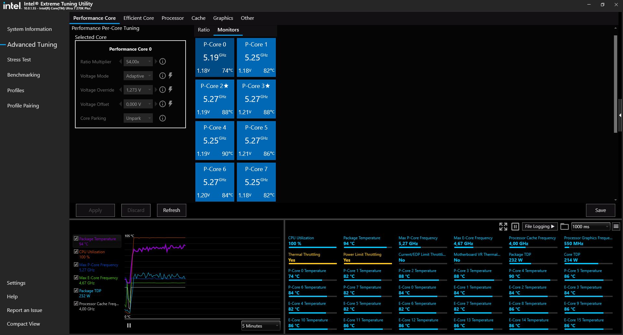Open Benchmarking in the sidebar

coord(23,75)
